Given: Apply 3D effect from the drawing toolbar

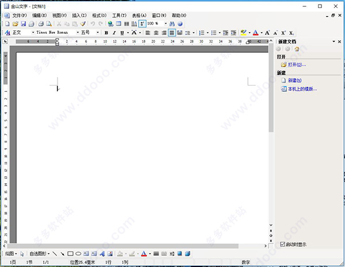Looking at the screenshot, I should [x=187, y=254].
